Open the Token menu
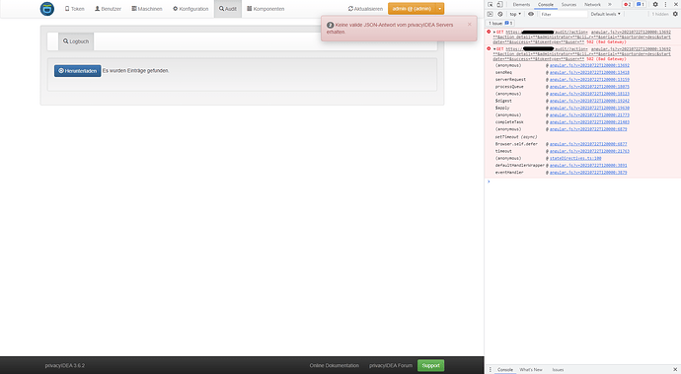The height and width of the screenshot is (374, 681). pyautogui.click(x=75, y=9)
